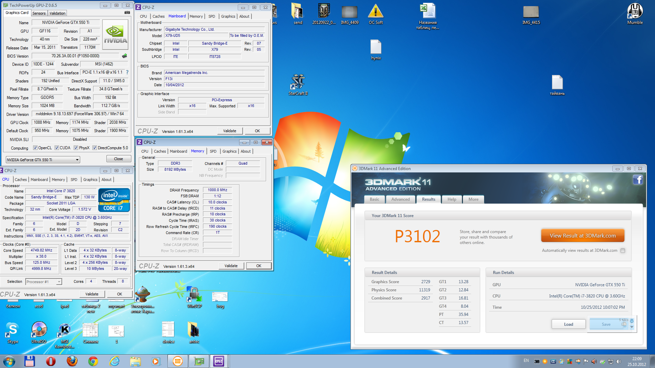Click the DRAM Frequency 1000.0 MHz value
Viewport: 655px width, 368px height.
pyautogui.click(x=217, y=190)
